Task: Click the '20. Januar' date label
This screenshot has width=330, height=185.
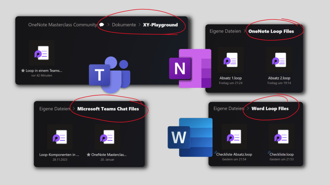Action: pyautogui.click(x=107, y=160)
